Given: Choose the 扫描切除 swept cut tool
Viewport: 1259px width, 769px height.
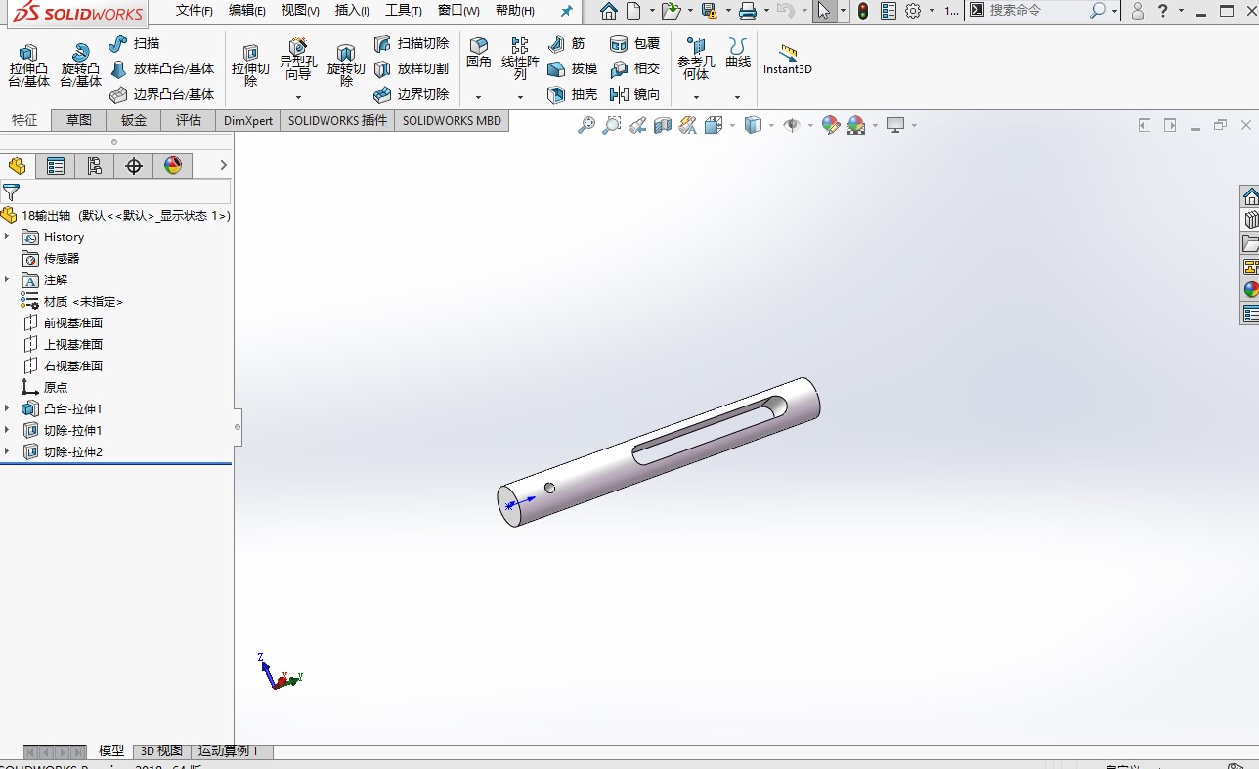Looking at the screenshot, I should tap(411, 43).
